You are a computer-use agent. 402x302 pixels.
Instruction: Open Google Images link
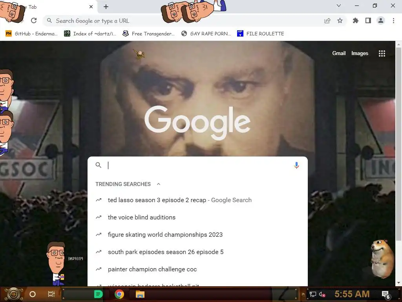[360, 53]
